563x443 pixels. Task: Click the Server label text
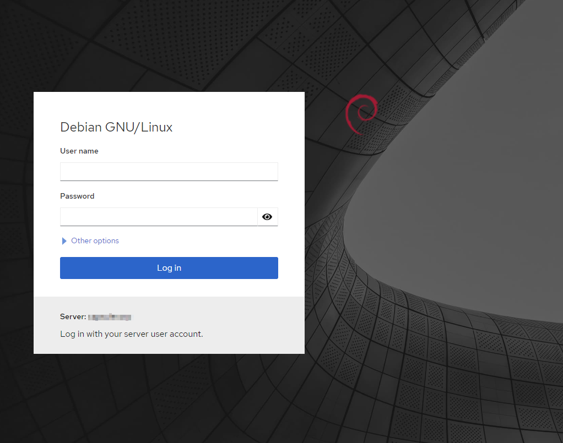point(73,317)
